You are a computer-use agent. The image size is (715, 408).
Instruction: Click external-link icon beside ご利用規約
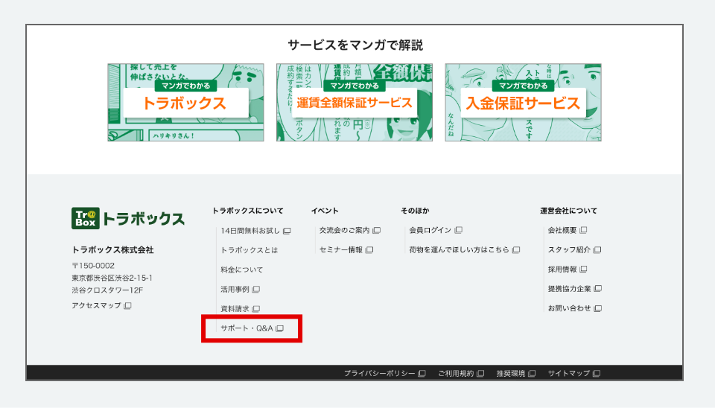tap(480, 374)
